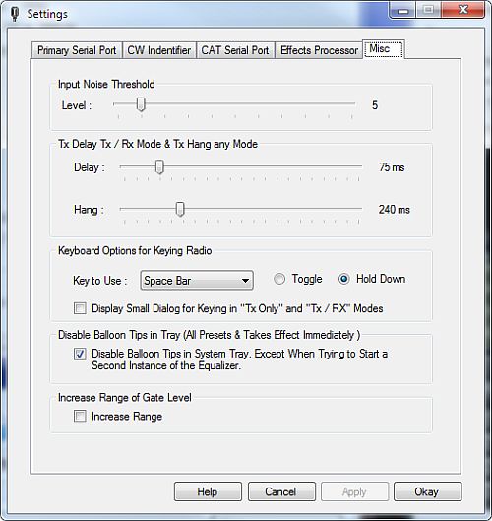Switch to the Primary Serial Port tab
Image resolution: width=492 pixels, height=521 pixels.
[x=77, y=50]
